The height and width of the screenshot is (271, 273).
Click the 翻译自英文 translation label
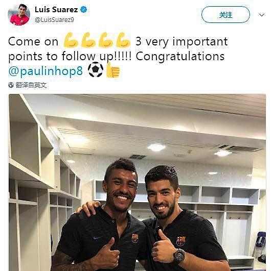tap(31, 85)
